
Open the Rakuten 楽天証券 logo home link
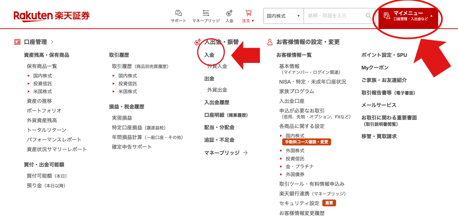point(52,16)
